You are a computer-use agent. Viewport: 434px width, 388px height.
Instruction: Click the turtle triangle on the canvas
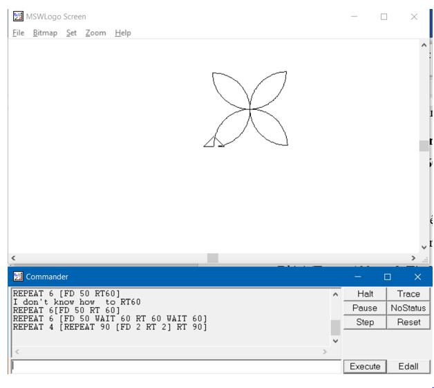[x=211, y=142]
